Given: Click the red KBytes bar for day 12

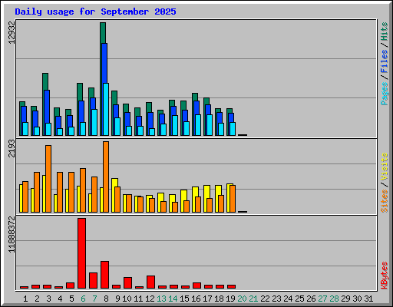Looking at the screenshot, I should coord(150,282).
